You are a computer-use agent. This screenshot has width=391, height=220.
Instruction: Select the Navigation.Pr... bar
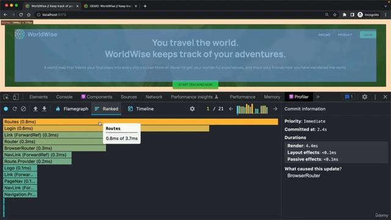click(20, 194)
